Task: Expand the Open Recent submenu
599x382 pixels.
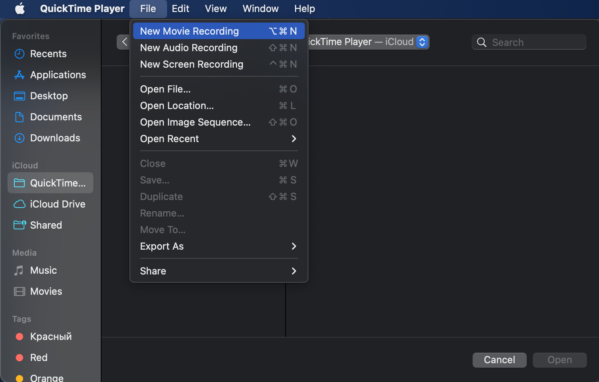Action: point(218,139)
